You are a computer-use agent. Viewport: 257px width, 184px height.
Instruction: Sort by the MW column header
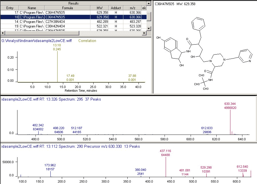[x=100, y=8]
